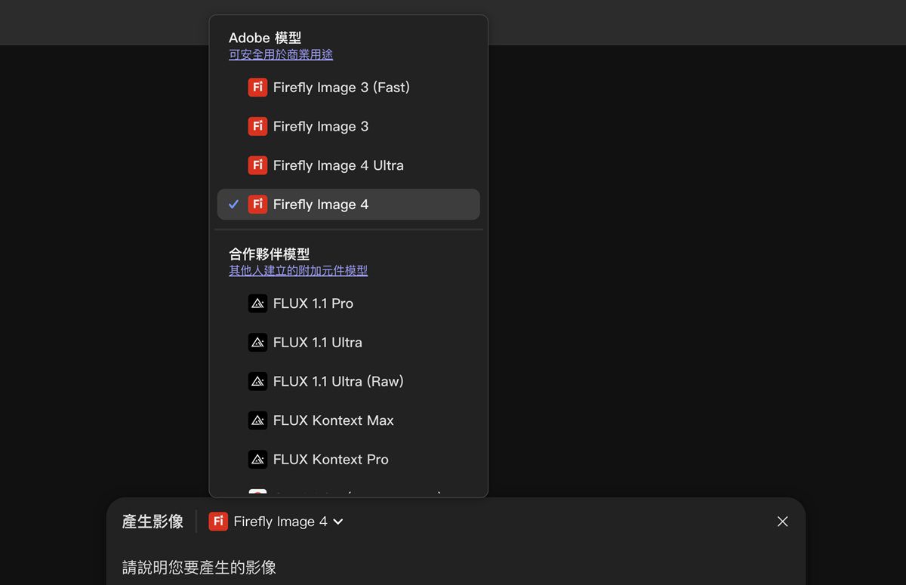Viewport: 906px width, 585px height.
Task: Click the FLUX 1.1 Ultra (Raw) icon
Action: pos(257,381)
